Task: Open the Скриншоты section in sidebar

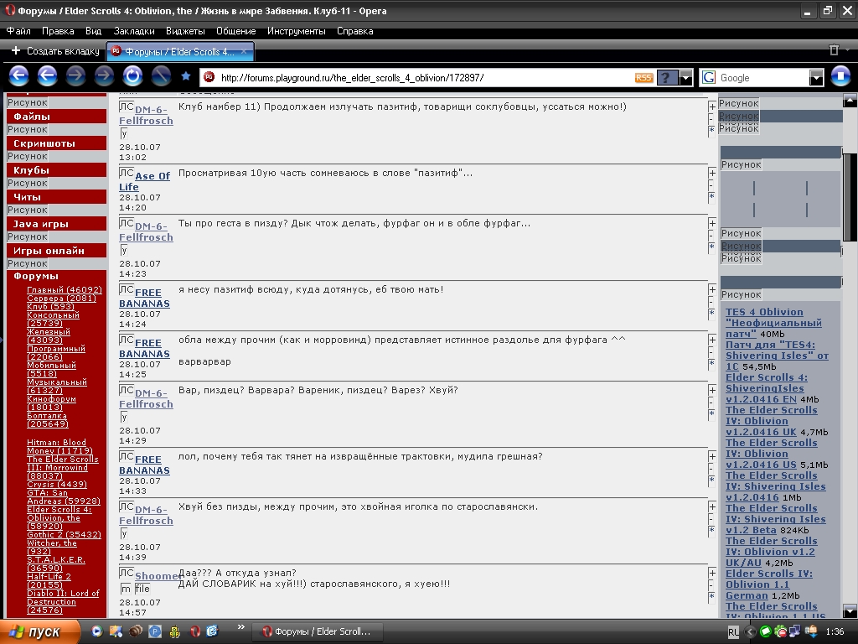Action: [56, 143]
